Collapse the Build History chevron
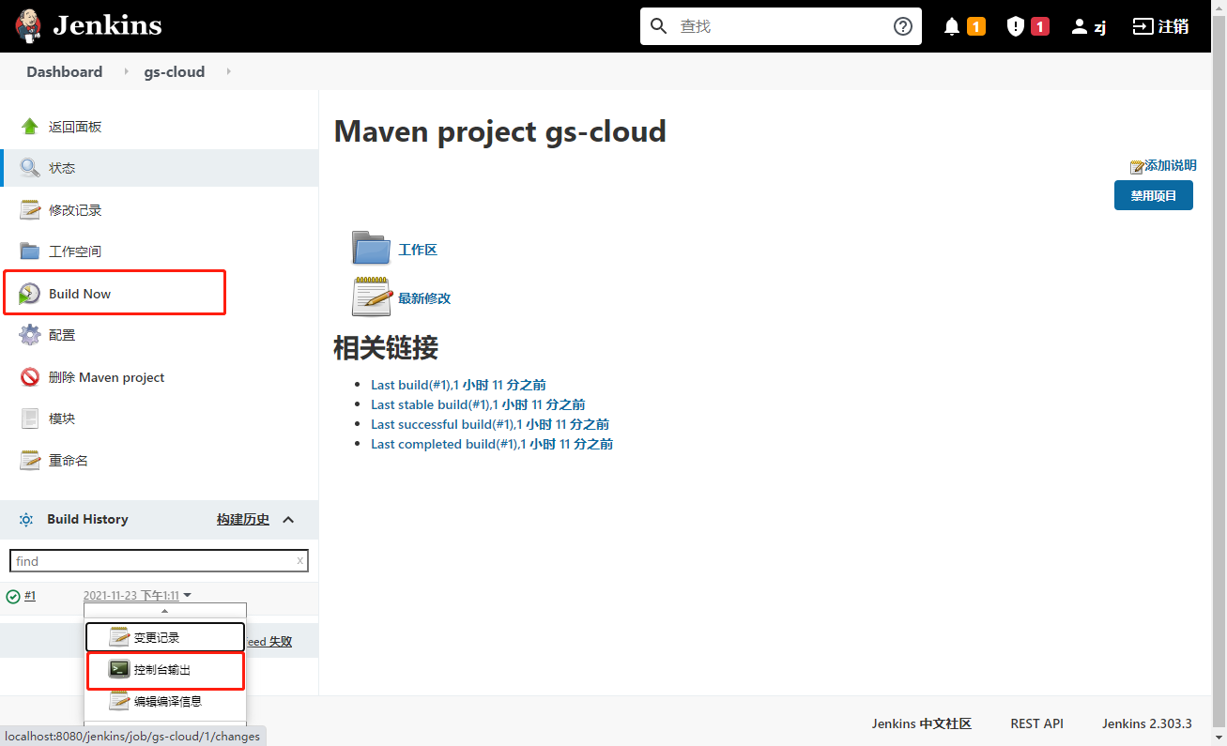This screenshot has height=746, width=1227. 288,520
